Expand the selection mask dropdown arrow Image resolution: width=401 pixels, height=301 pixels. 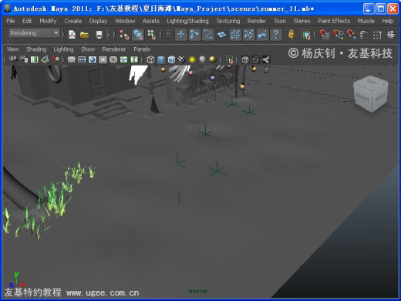(x=168, y=34)
